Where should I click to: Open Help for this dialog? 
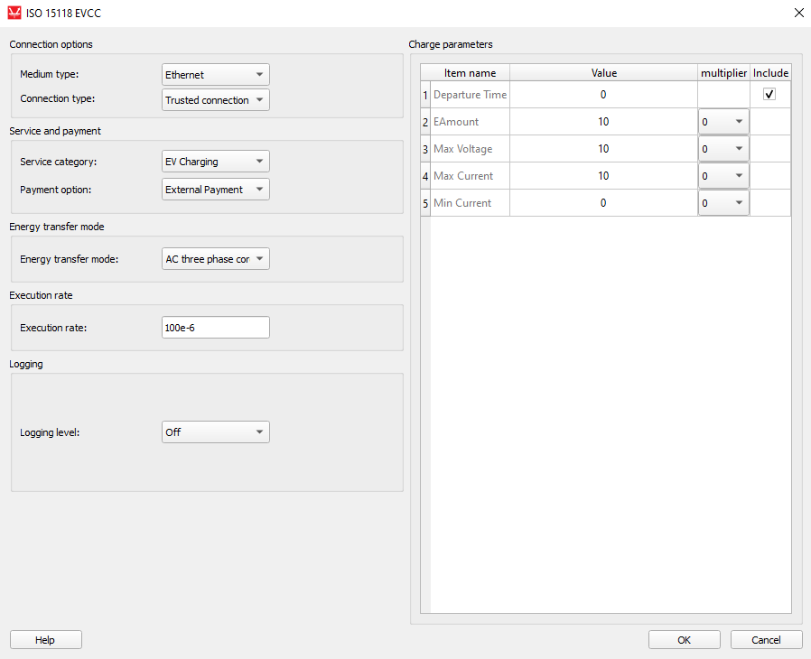coord(45,639)
